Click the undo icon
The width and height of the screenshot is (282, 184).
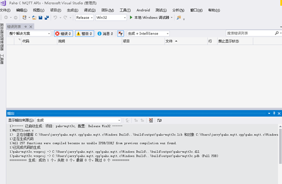click(x=55, y=17)
